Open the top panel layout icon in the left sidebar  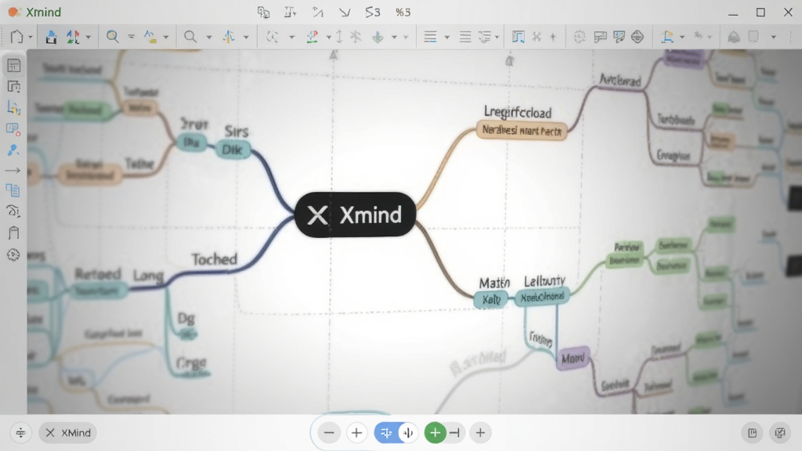(14, 66)
